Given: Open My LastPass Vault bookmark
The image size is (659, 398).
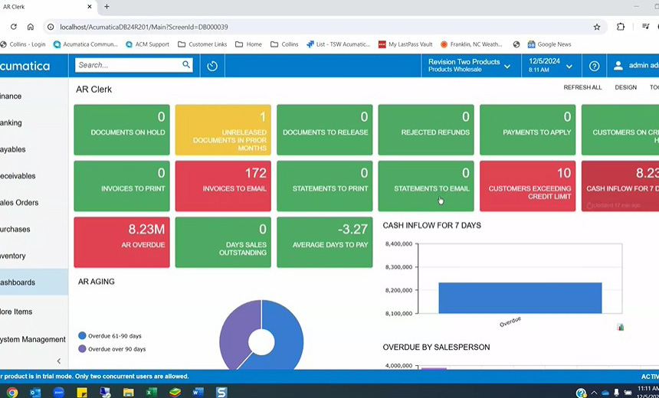Looking at the screenshot, I should [405, 44].
